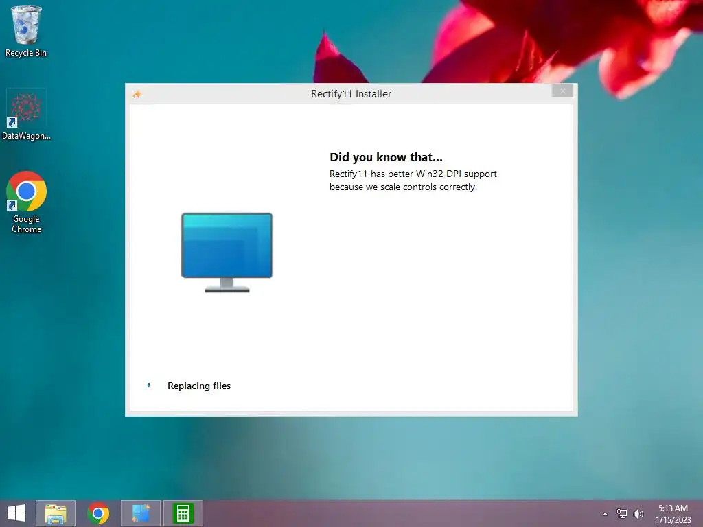The height and width of the screenshot is (527, 703).
Task: Open the green calculator taskbar app
Action: pyautogui.click(x=183, y=513)
